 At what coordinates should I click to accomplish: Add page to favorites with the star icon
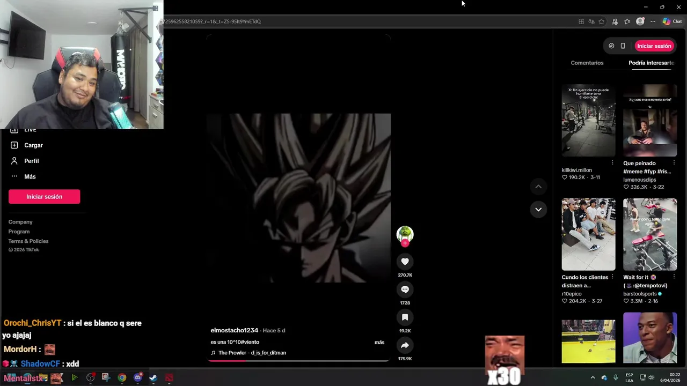601,21
